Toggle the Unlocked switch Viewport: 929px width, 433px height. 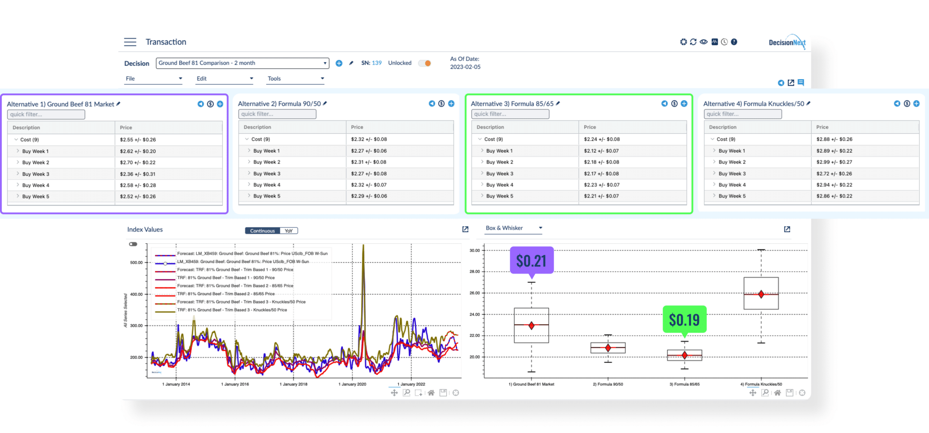[425, 63]
